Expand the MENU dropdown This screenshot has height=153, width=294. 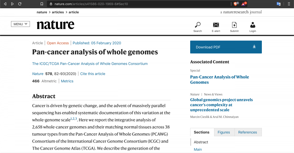(20, 24)
